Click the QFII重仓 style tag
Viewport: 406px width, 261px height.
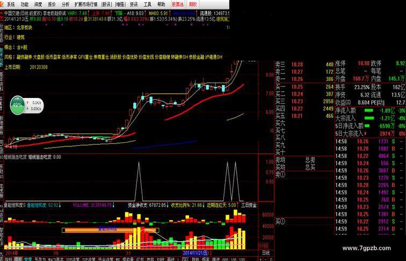point(85,57)
